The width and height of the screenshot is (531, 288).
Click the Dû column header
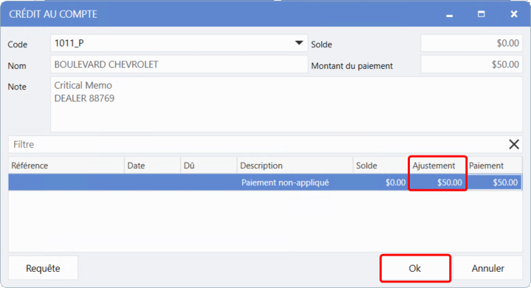click(x=208, y=165)
